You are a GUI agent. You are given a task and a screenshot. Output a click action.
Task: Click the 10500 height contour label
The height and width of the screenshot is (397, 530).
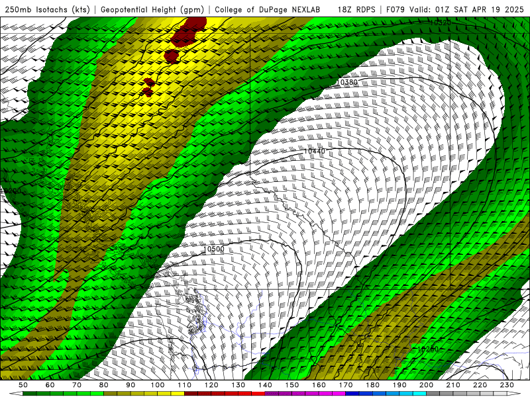coord(213,249)
